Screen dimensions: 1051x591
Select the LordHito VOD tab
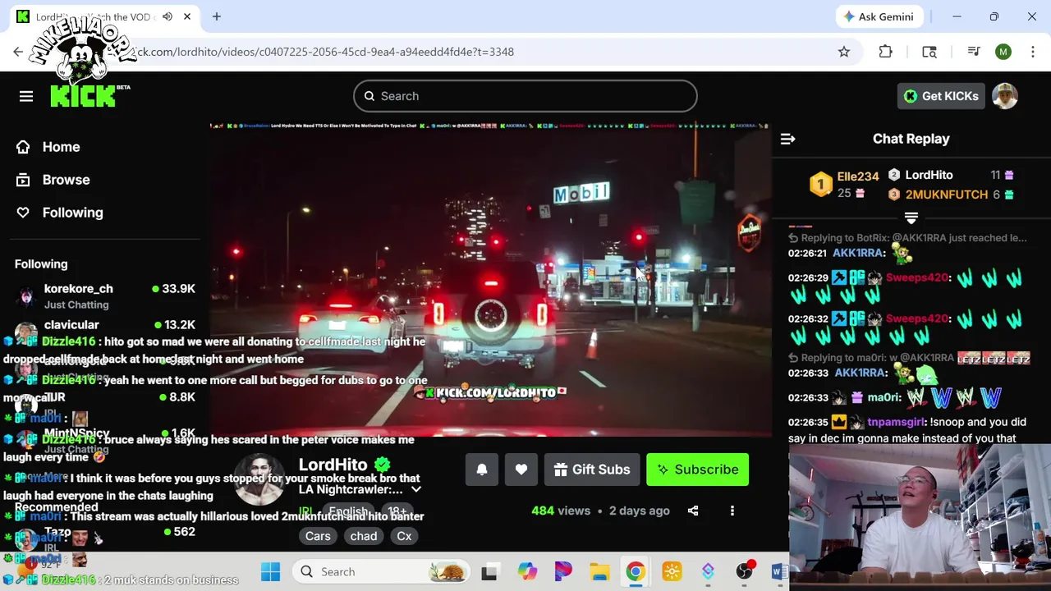click(x=103, y=16)
